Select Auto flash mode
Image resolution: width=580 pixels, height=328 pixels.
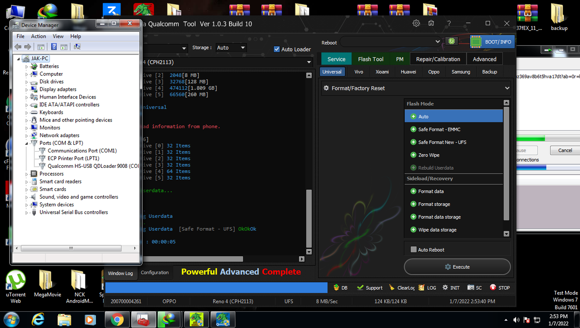tap(454, 117)
